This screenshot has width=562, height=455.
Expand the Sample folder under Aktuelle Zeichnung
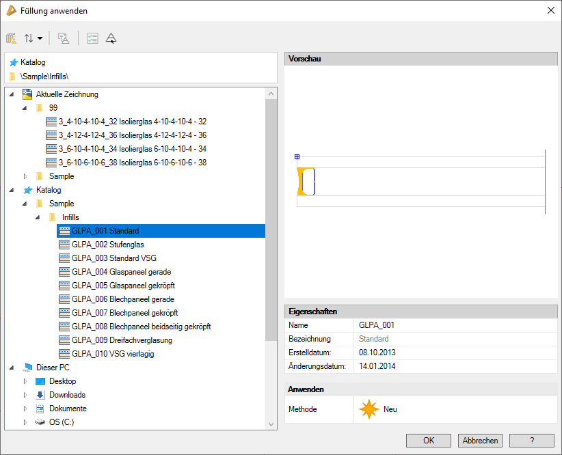tap(25, 176)
